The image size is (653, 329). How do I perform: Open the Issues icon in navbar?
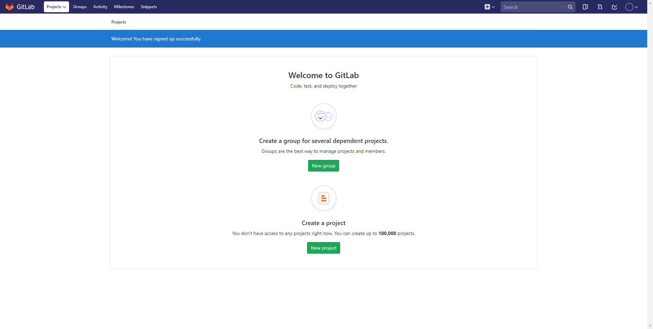585,7
